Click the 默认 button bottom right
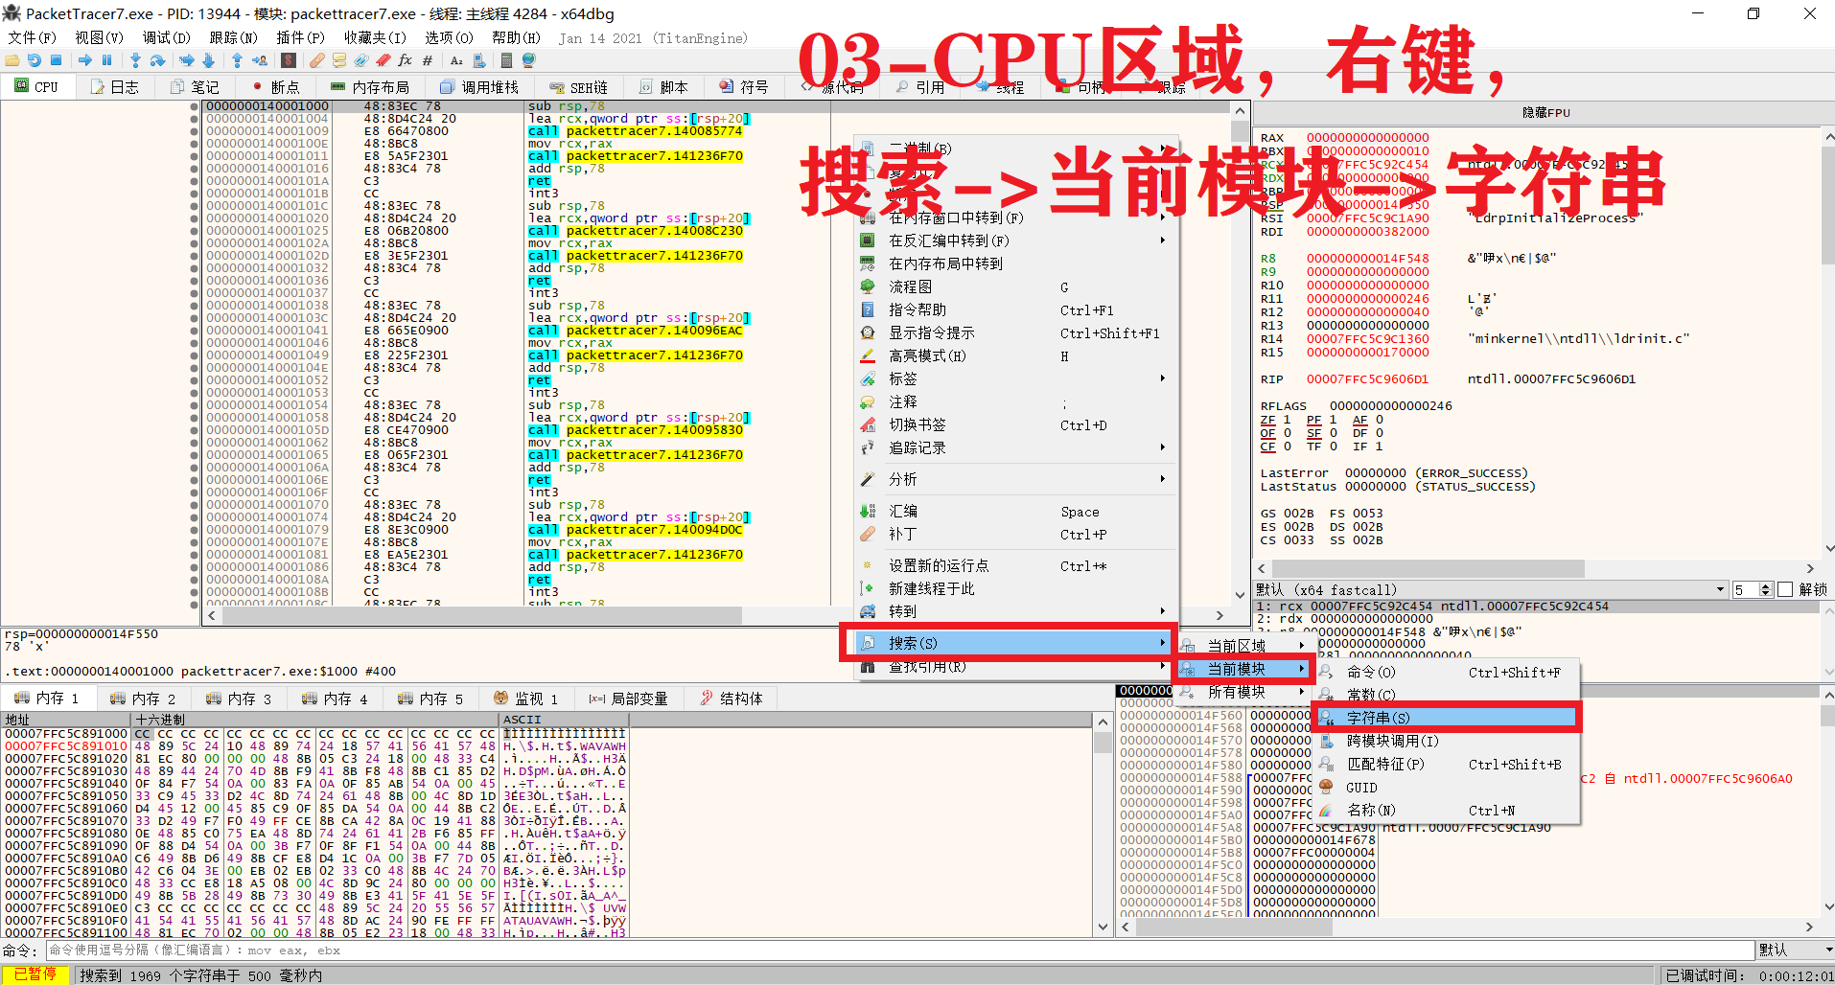The image size is (1835, 985). [x=1791, y=950]
